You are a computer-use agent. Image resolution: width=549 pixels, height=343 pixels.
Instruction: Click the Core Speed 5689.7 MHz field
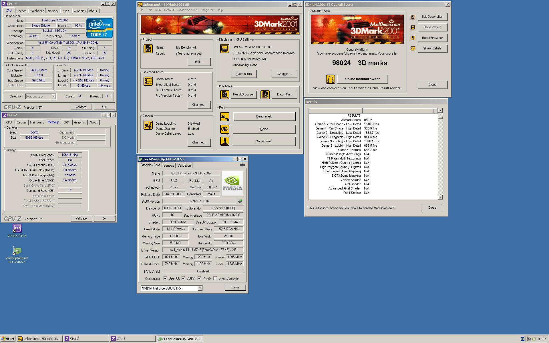coord(38,70)
